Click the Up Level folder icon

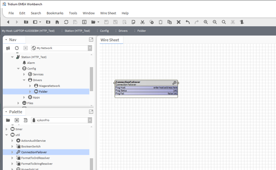click(x=26, y=22)
